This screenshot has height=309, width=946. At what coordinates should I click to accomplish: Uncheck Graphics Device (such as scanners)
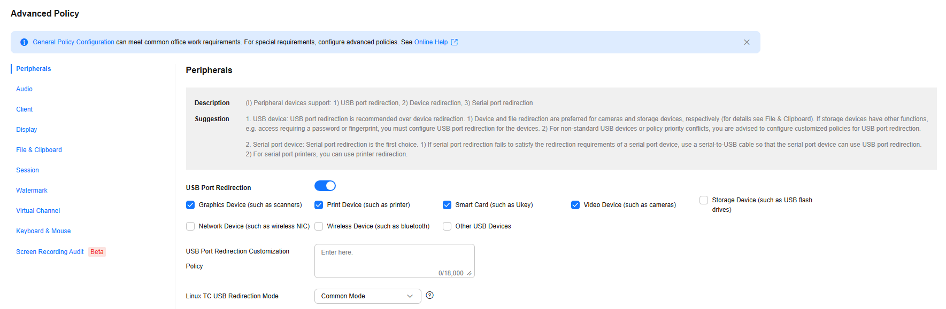[x=190, y=205]
